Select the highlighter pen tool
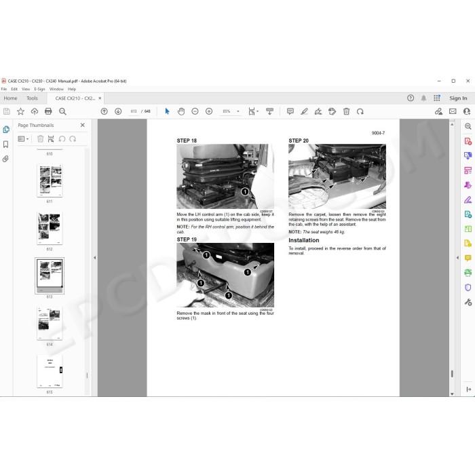The image size is (475, 475). point(304,111)
